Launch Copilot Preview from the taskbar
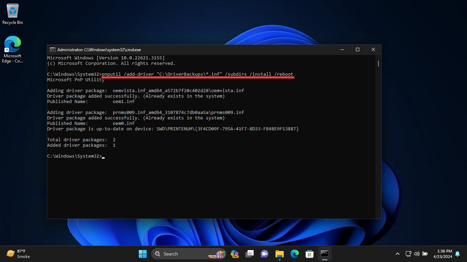This screenshot has width=467, height=262. (235, 254)
